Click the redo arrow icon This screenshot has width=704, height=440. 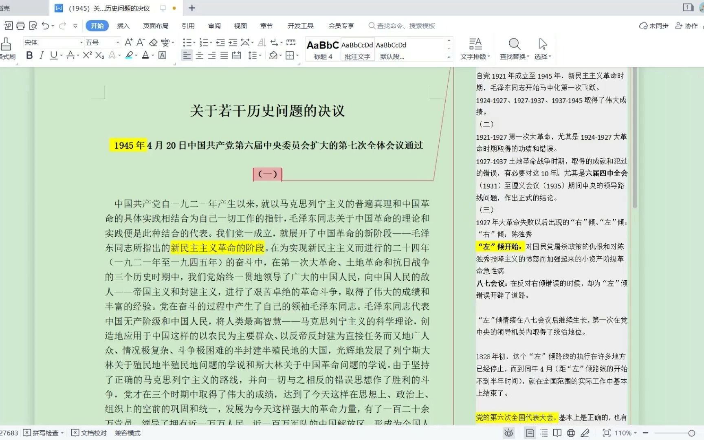click(62, 26)
